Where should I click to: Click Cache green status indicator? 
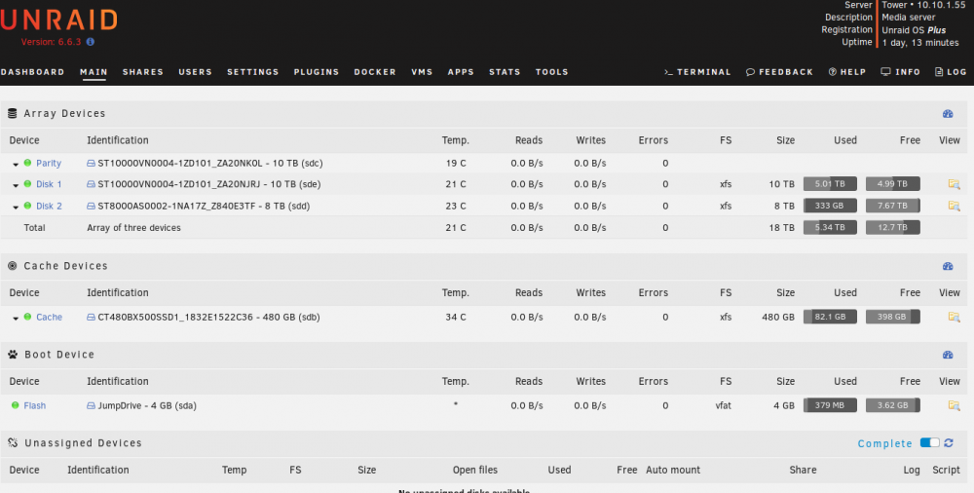tap(27, 317)
